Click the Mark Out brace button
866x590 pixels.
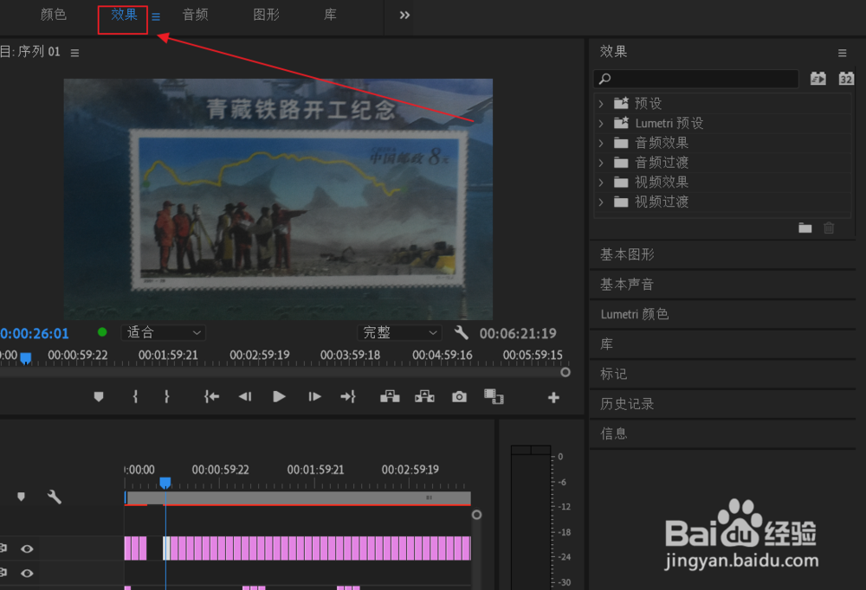(167, 397)
